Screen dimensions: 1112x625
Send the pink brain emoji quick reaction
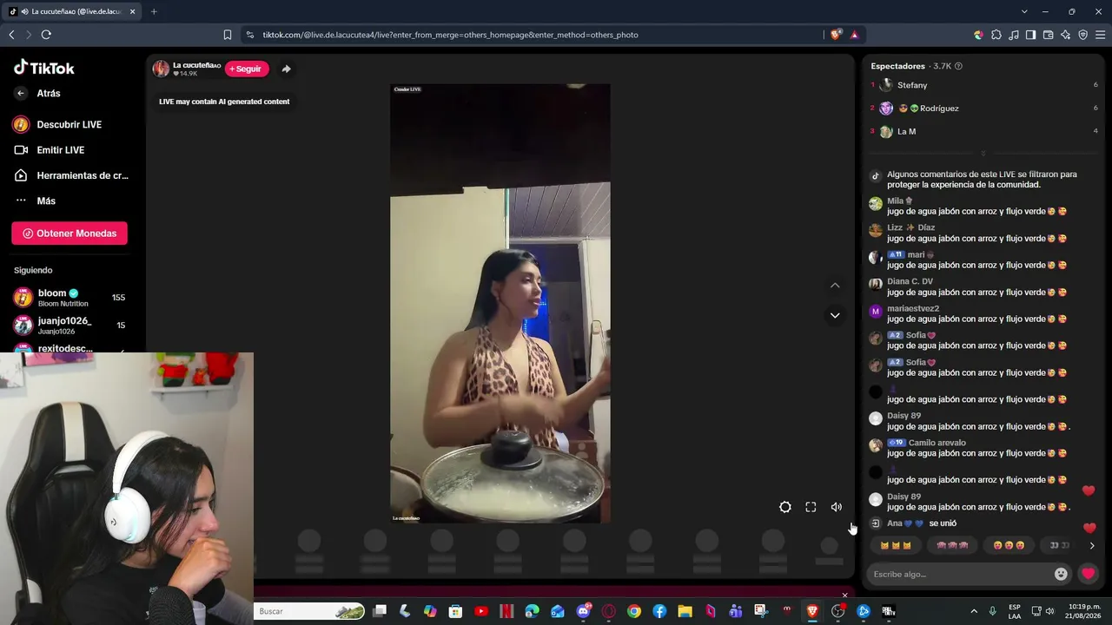click(x=952, y=546)
